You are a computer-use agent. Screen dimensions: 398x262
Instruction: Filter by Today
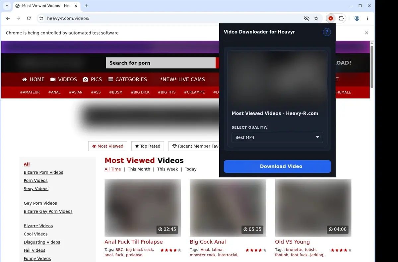click(x=191, y=169)
